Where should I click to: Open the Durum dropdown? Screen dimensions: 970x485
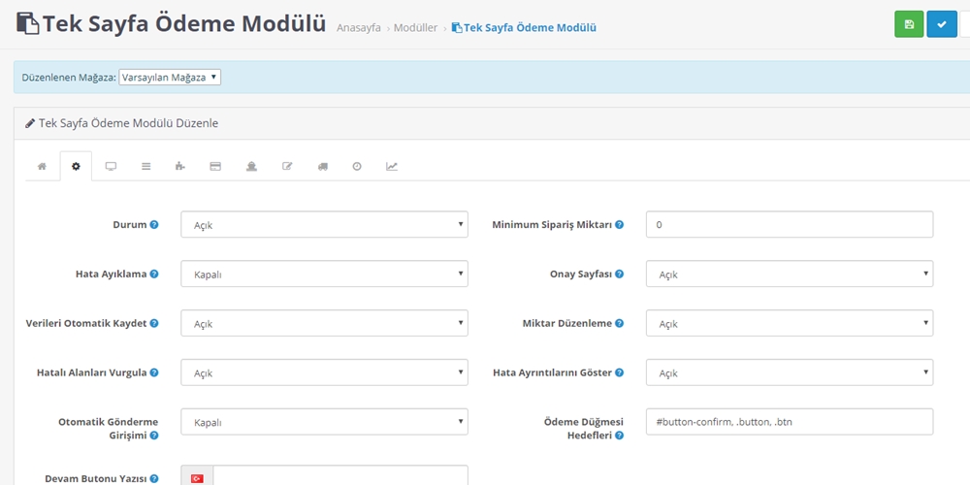324,225
